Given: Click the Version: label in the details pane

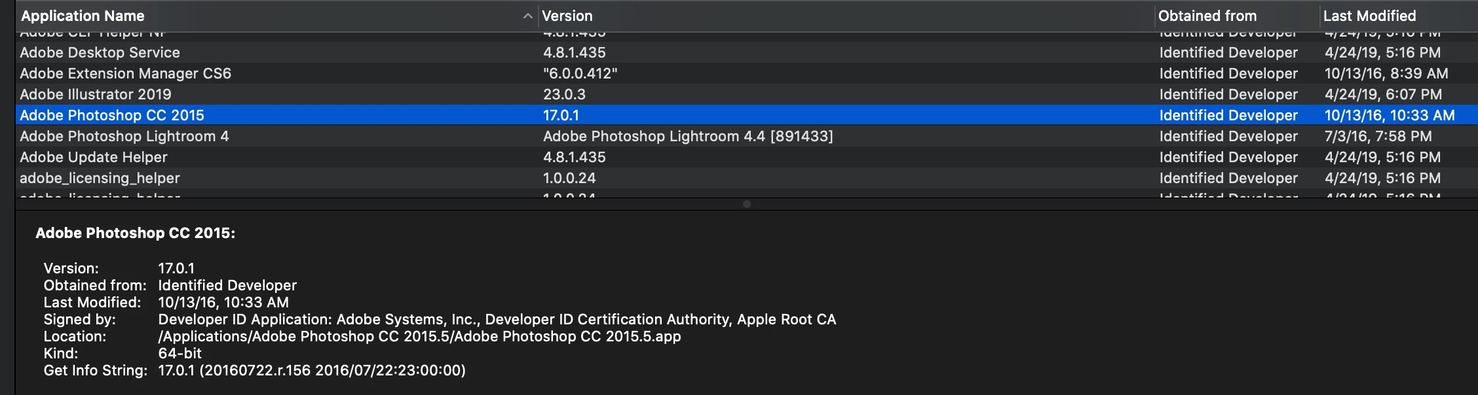Looking at the screenshot, I should (x=71, y=268).
